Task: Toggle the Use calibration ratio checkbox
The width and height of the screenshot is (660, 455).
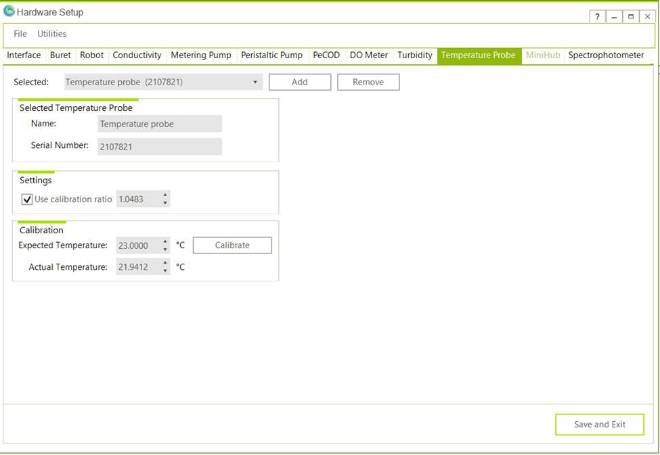Action: tap(27, 199)
